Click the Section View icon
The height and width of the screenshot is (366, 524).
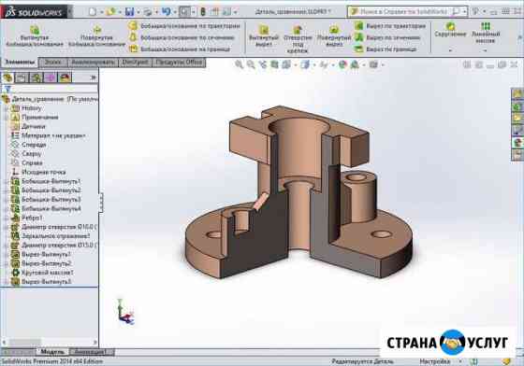pos(274,64)
